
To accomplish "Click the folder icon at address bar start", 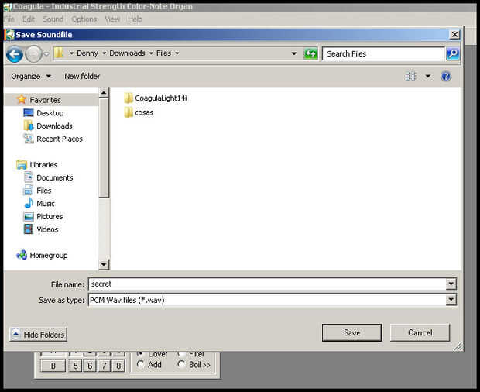I will [59, 53].
